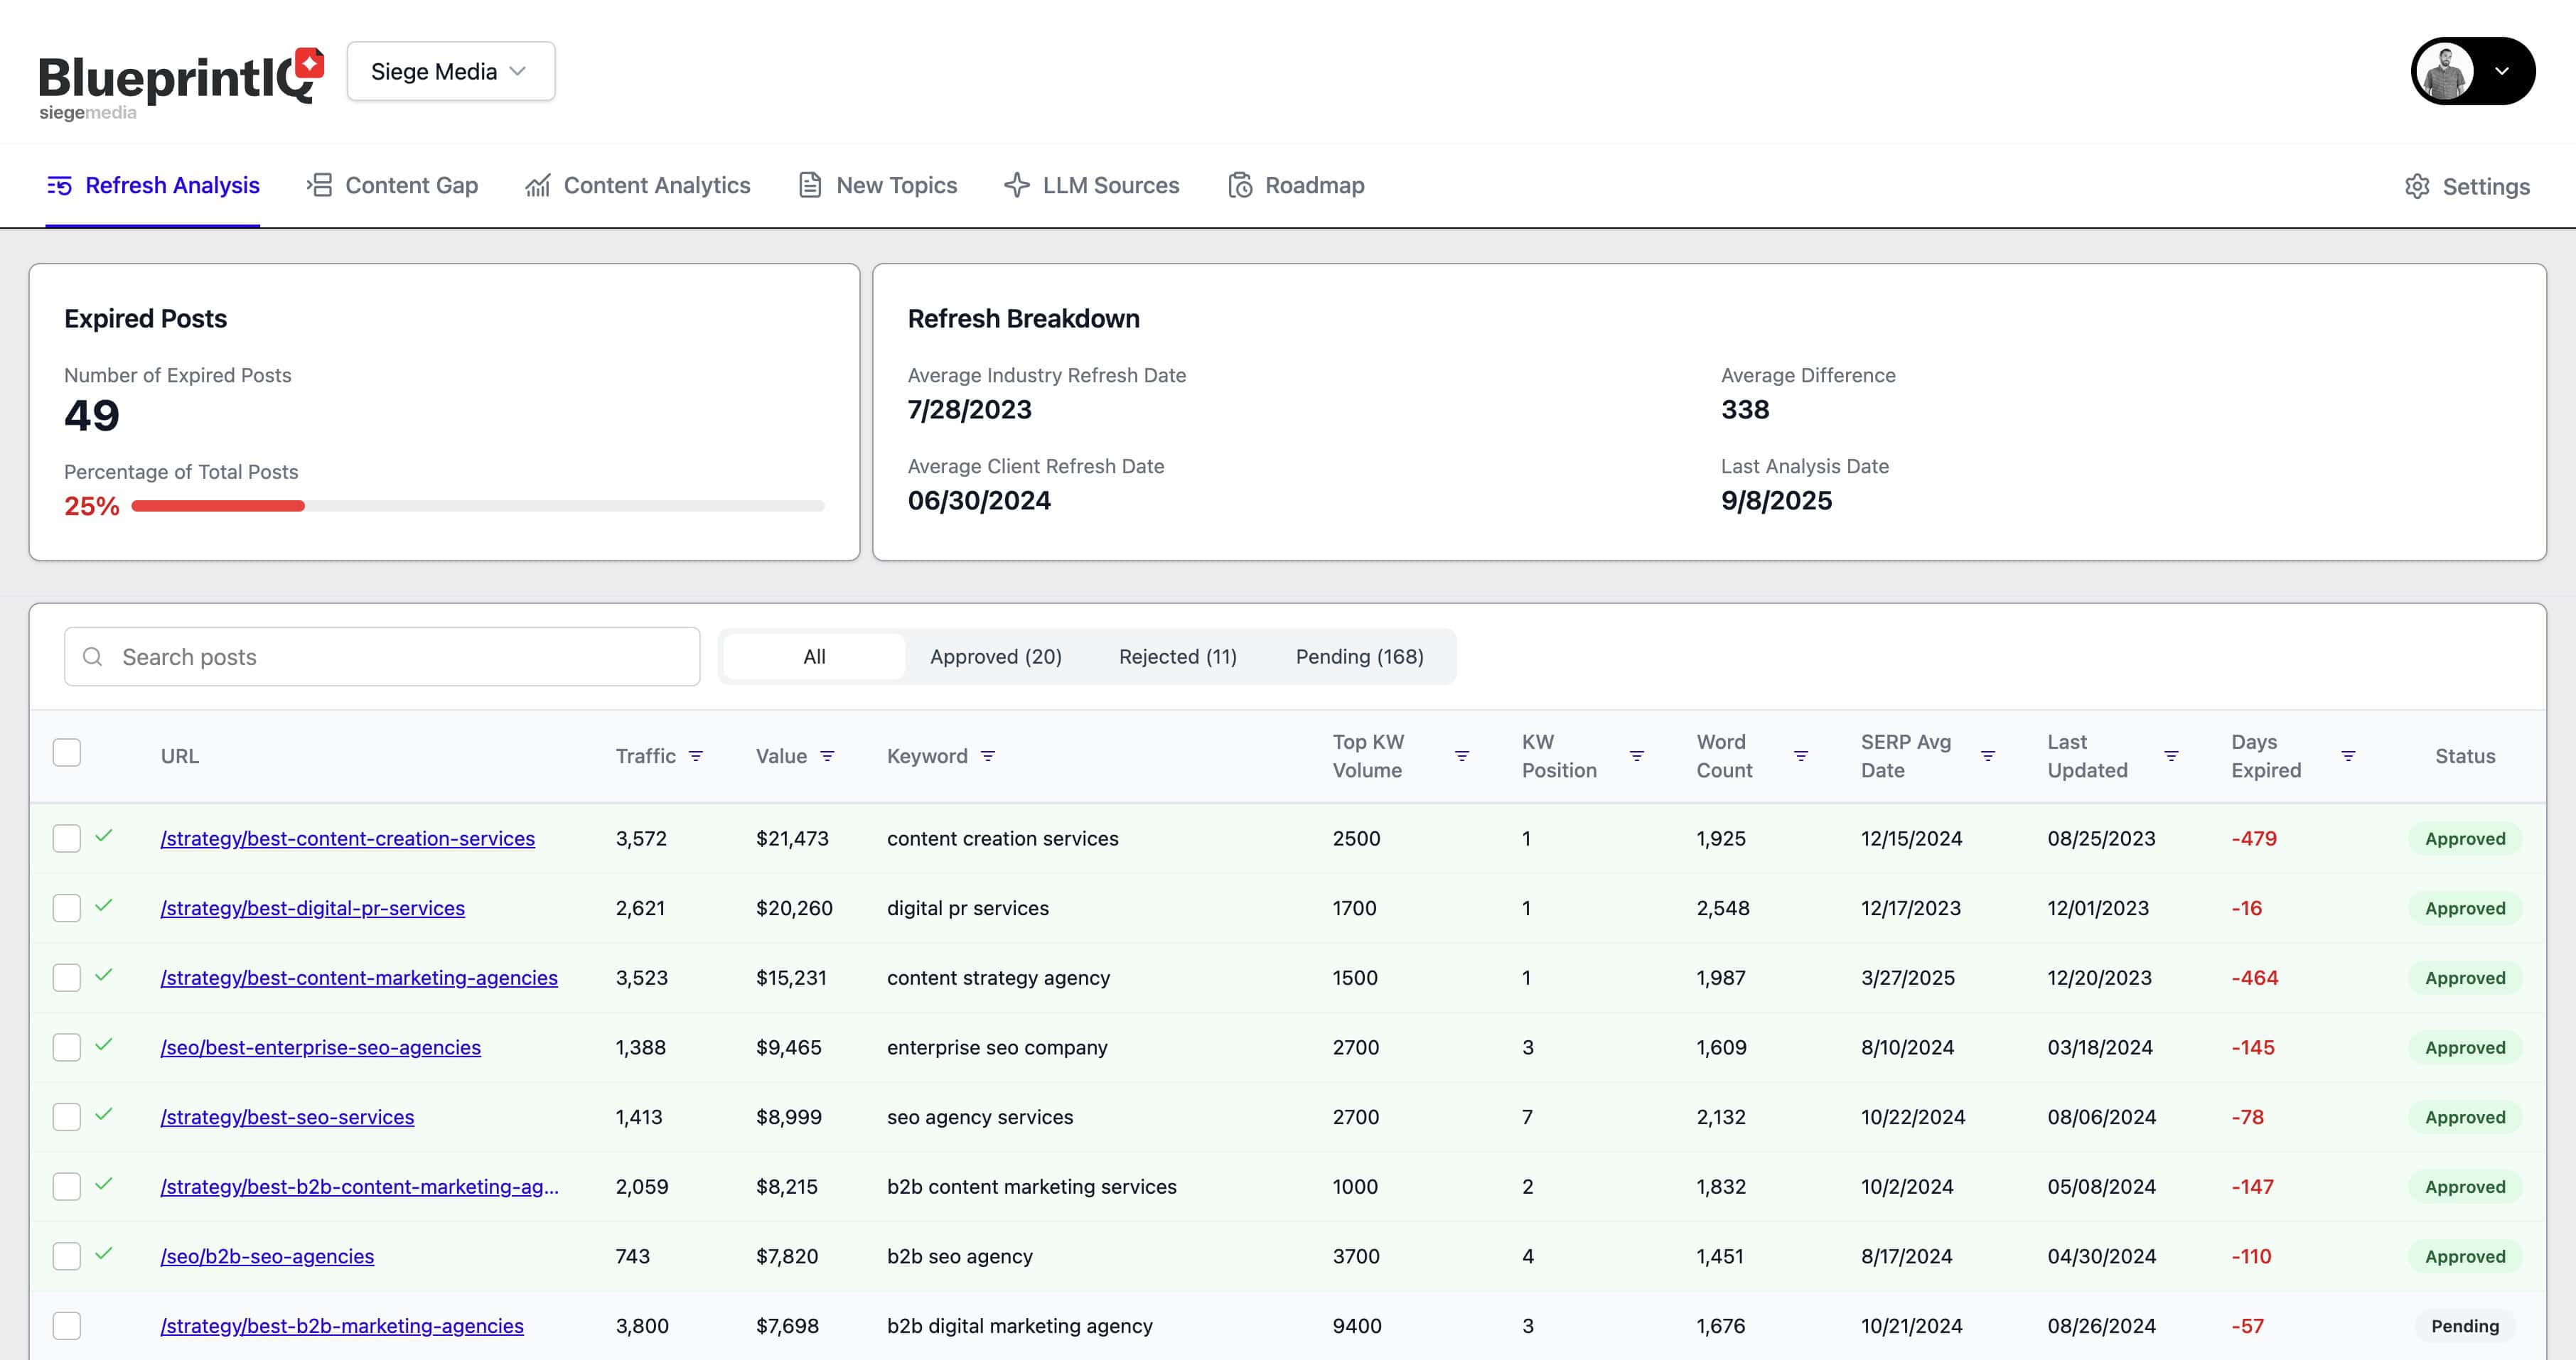Check the best-b2b-content-marketing row checkbox
Screen dimensions: 2576x1360
tap(67, 1186)
